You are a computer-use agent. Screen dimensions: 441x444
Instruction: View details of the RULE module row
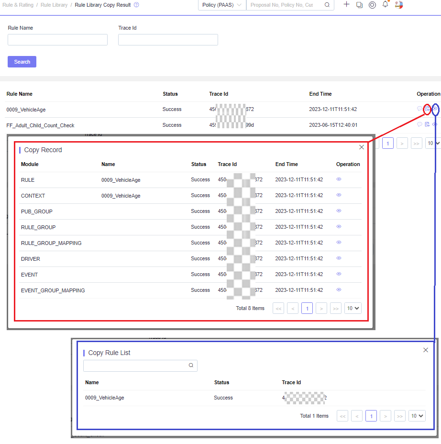[x=339, y=179]
